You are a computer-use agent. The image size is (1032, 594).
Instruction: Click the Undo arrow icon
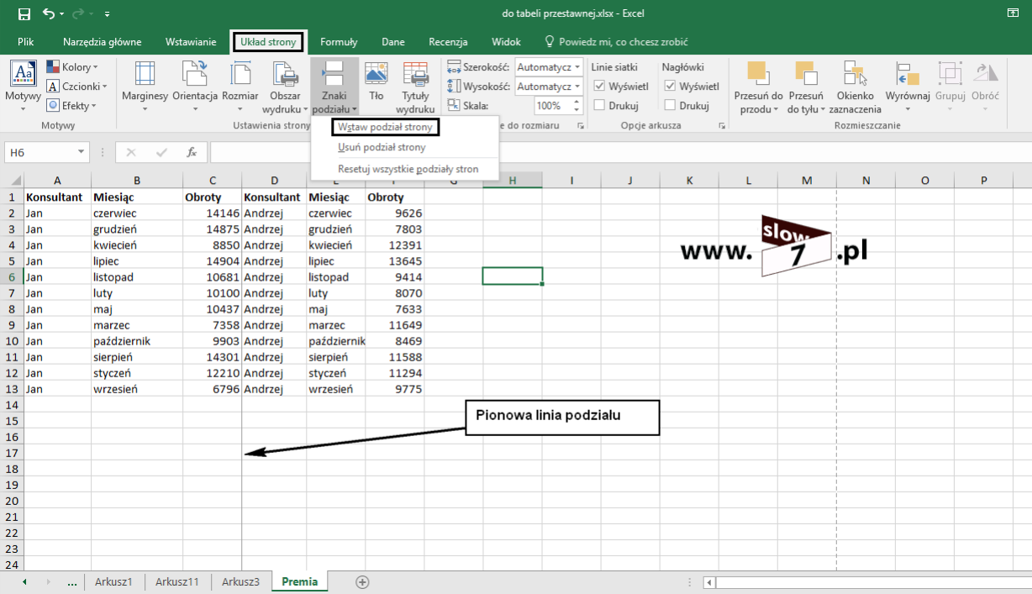pyautogui.click(x=49, y=14)
